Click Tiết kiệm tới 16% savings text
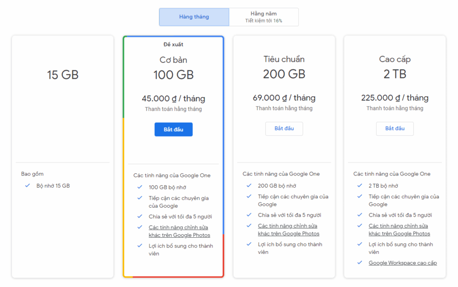This screenshot has width=458, height=287. (264, 21)
